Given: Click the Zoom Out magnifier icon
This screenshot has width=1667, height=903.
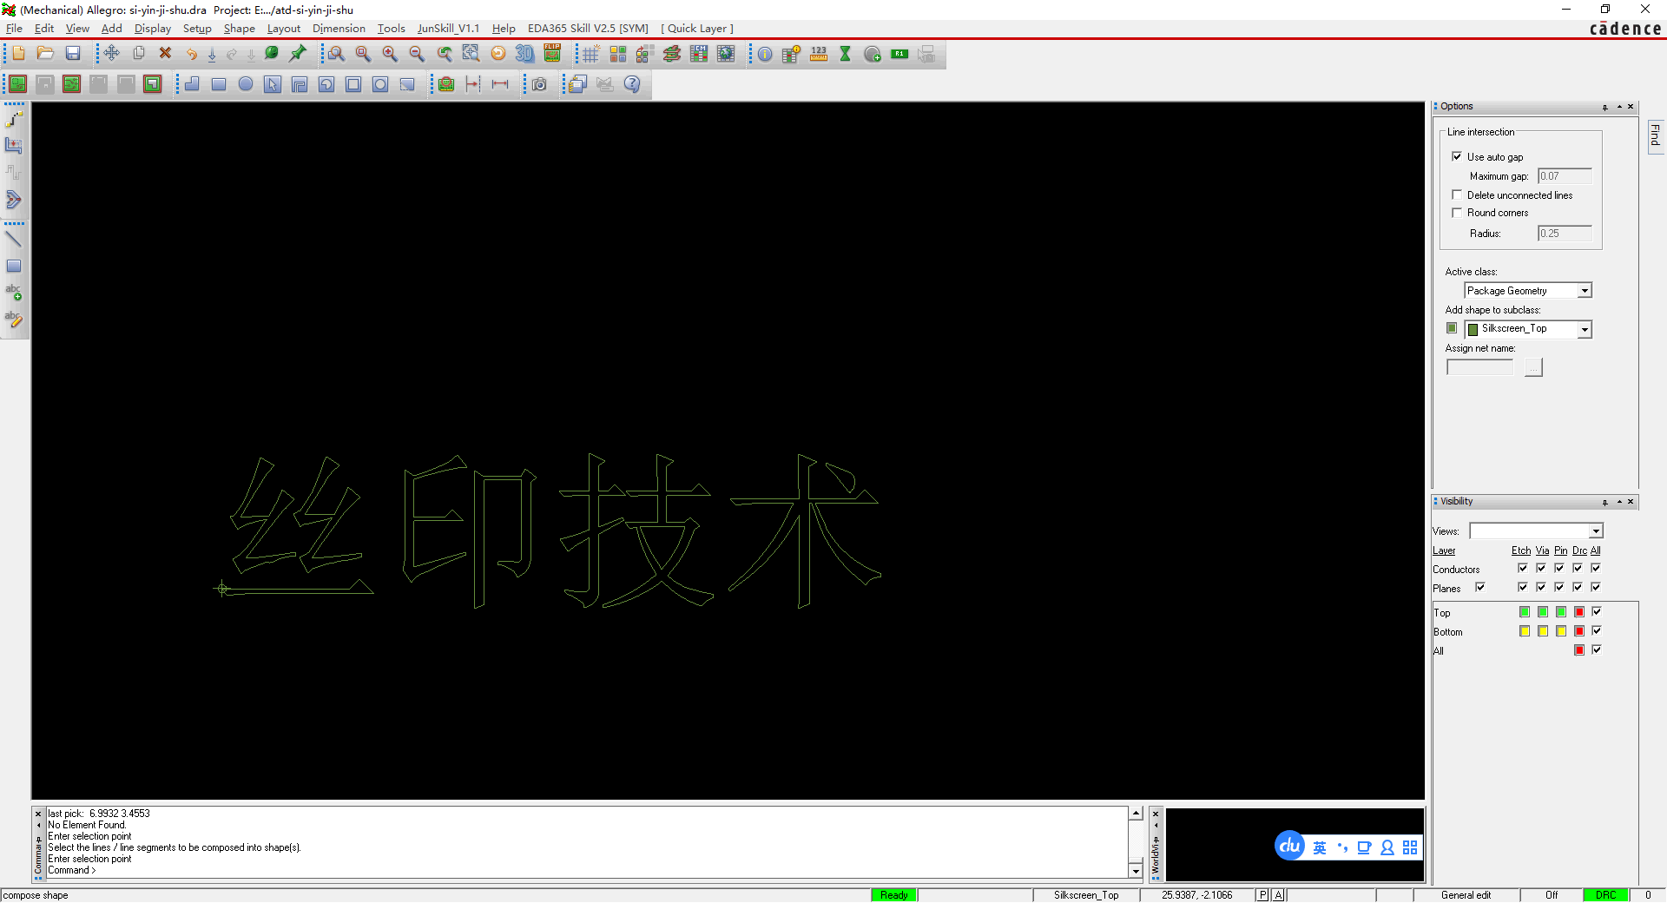Looking at the screenshot, I should 417,54.
